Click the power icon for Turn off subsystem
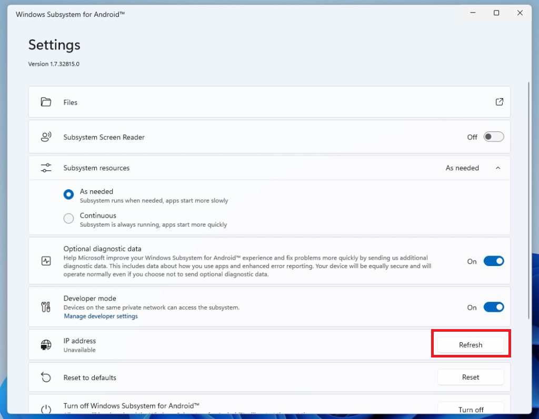539x419 pixels. [x=46, y=409]
